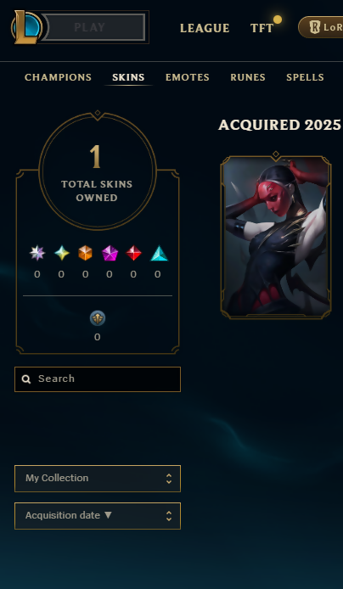Click the League of Legends logo icon
The width and height of the screenshot is (343, 589).
click(x=26, y=27)
